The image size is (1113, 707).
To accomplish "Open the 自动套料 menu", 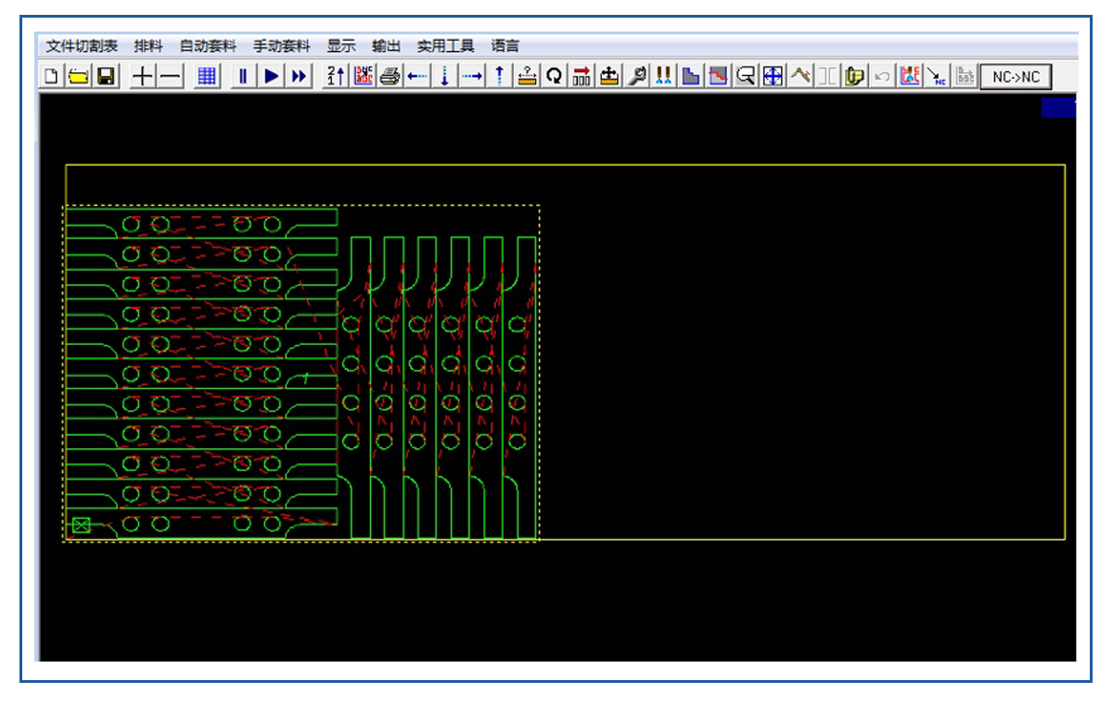I will (208, 45).
